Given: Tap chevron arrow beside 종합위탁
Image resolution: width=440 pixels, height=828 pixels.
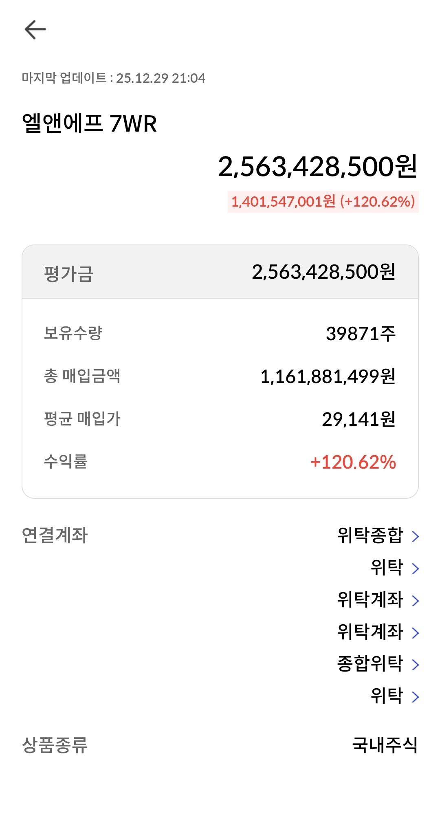Looking at the screenshot, I should tap(415, 665).
